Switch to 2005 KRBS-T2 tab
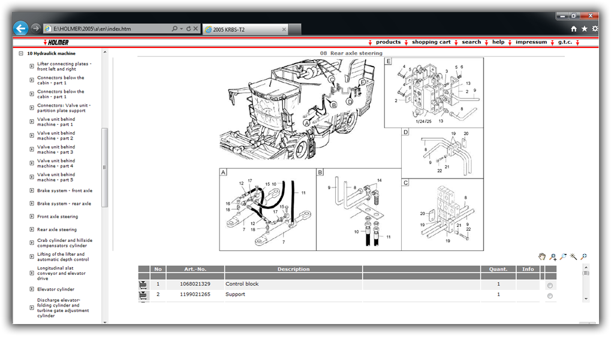This screenshot has height=339, width=614. click(x=245, y=29)
